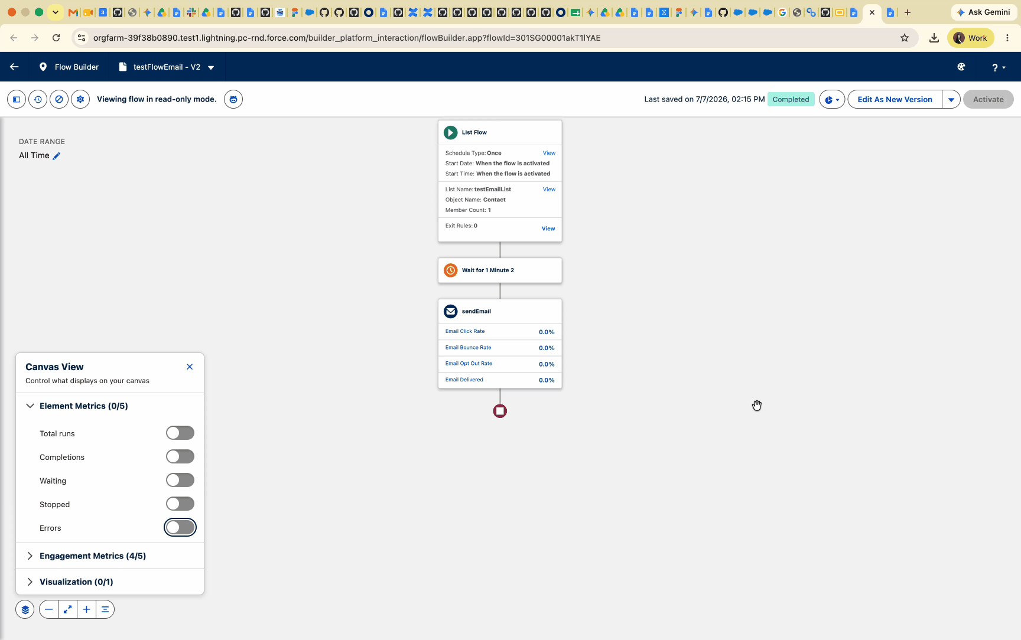The image size is (1021, 640).
Task: Reload the browser page
Action: tap(56, 38)
